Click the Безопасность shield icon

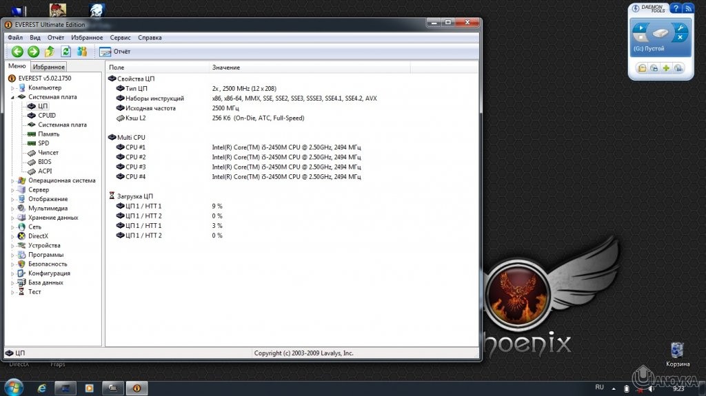(21, 264)
